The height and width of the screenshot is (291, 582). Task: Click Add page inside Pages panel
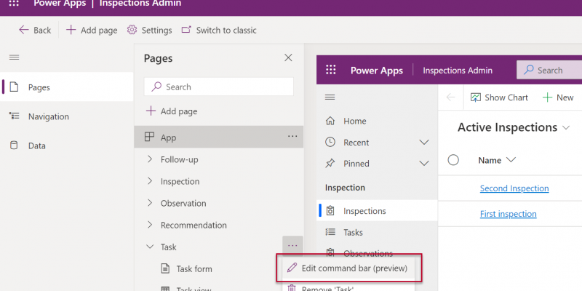172,111
